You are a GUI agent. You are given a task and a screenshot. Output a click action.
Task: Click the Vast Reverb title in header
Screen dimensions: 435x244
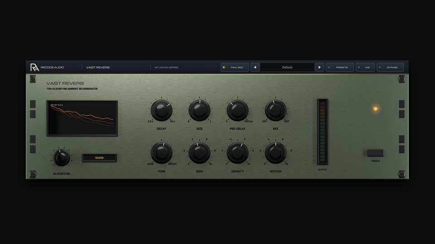point(98,67)
